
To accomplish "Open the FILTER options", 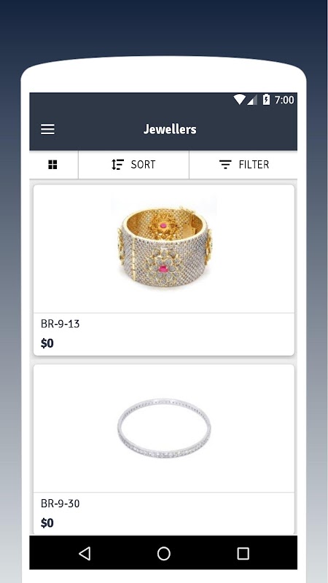I will click(243, 165).
